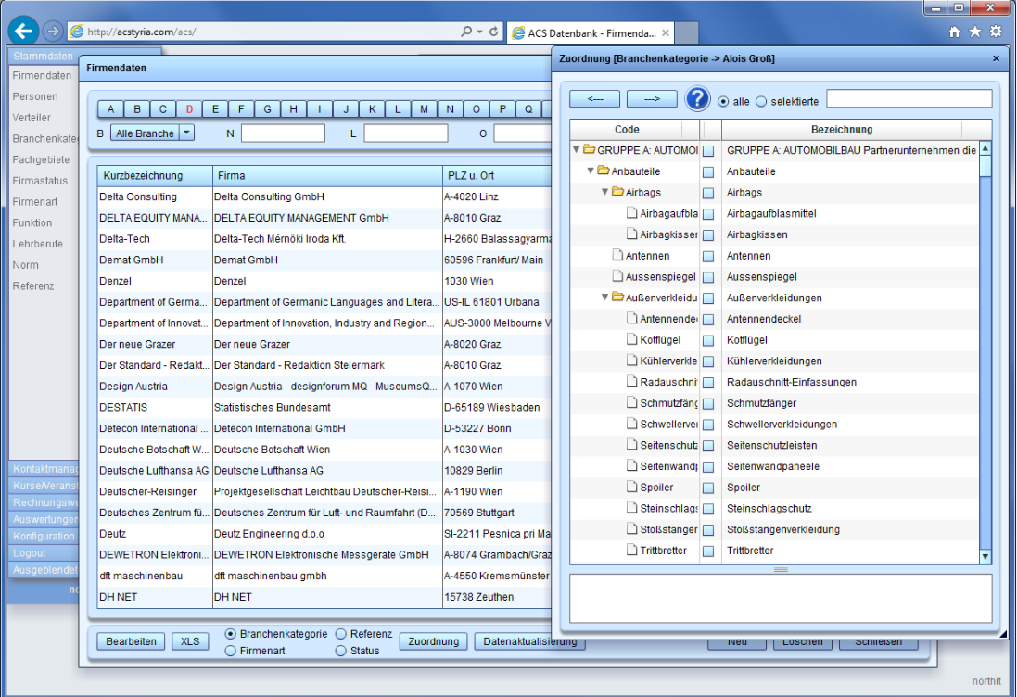The image size is (1017, 697).
Task: Click the horizontal splitter handle below the tree
Action: click(781, 569)
